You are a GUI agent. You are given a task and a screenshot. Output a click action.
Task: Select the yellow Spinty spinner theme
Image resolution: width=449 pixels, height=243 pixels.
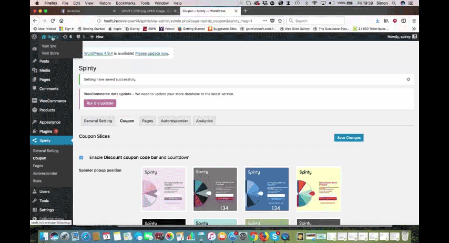(319, 189)
